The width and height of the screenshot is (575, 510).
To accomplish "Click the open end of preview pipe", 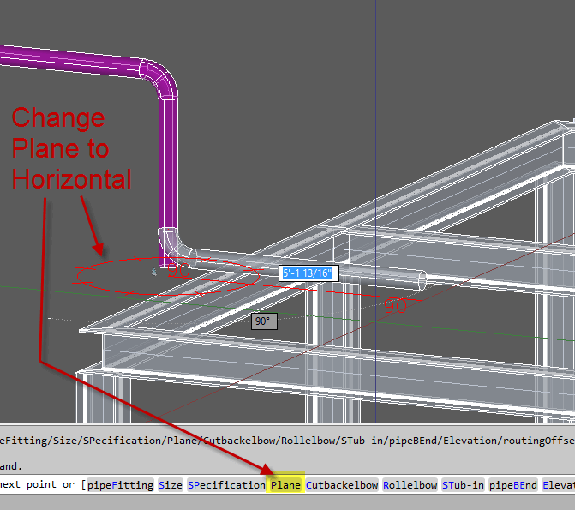I will click(422, 281).
